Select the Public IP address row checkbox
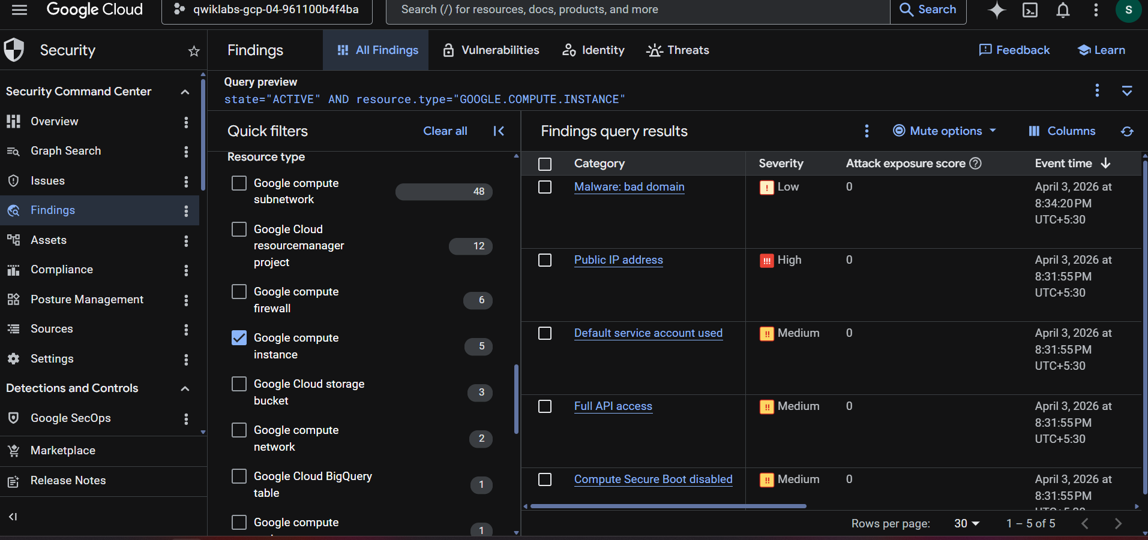The image size is (1148, 540). [x=545, y=260]
